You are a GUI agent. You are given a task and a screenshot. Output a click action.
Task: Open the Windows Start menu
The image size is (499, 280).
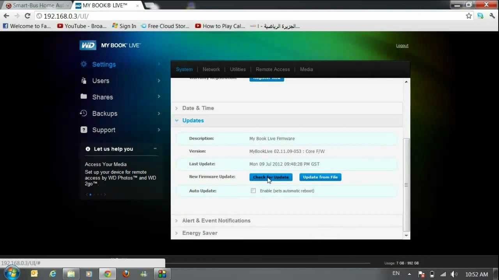coord(11,273)
